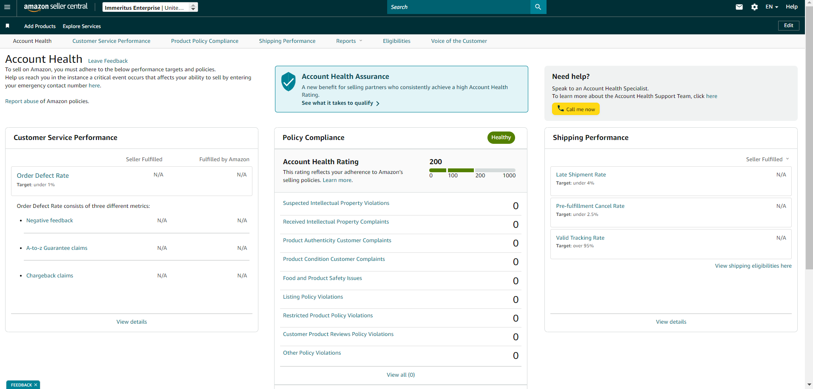Click the Edit button
This screenshot has height=389, width=813.
pyautogui.click(x=789, y=25)
